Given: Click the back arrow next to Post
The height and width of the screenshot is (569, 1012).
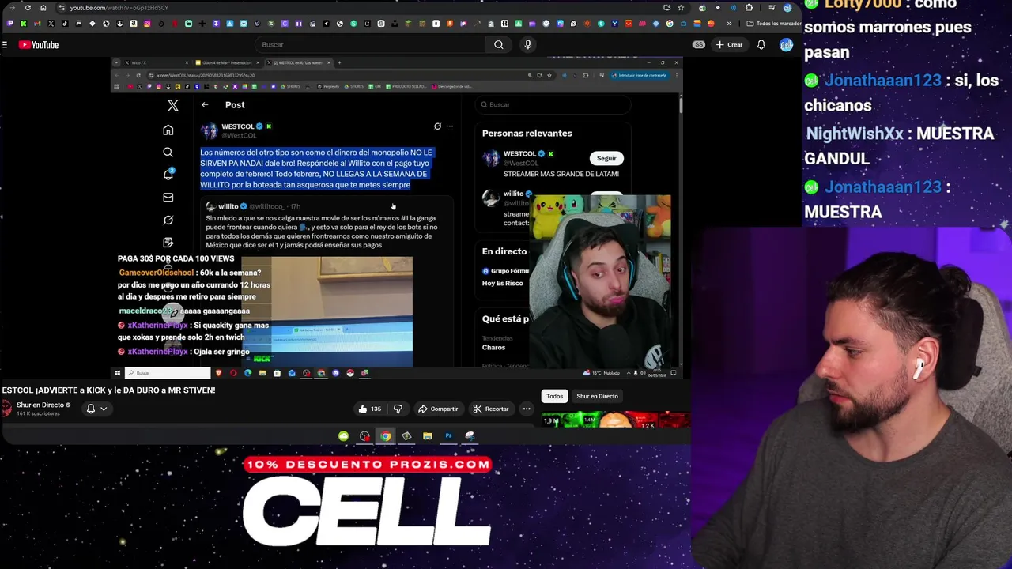Looking at the screenshot, I should [x=205, y=105].
